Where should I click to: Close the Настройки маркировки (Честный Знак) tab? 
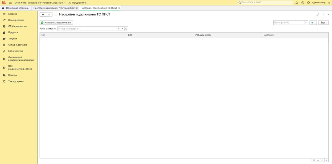click(77, 8)
